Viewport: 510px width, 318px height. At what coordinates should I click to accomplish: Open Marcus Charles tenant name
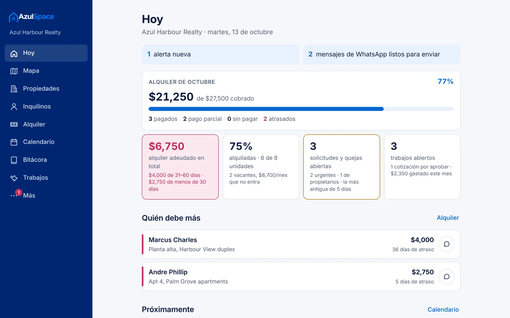[x=173, y=240]
